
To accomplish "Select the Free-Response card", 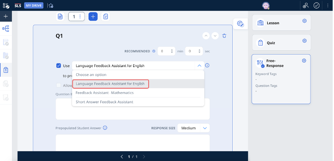I will pos(281,79).
